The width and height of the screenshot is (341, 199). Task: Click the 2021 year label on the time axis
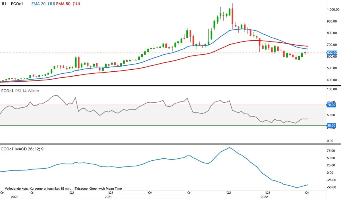click(108, 196)
